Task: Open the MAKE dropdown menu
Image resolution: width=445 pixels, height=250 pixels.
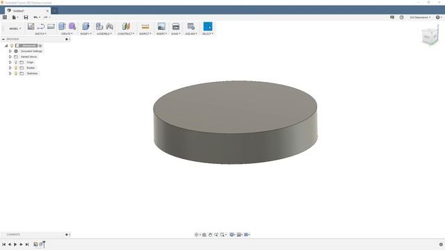Action: click(x=176, y=34)
